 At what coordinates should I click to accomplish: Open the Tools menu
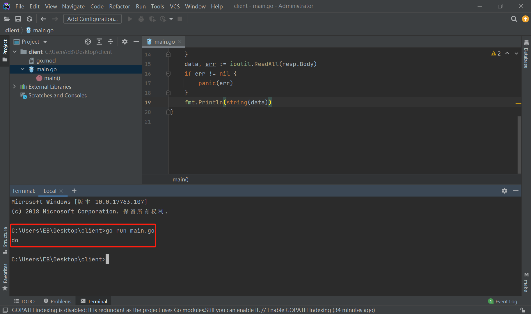tap(157, 6)
